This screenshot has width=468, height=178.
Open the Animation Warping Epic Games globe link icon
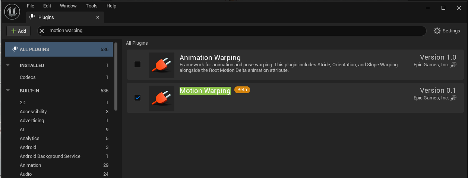(x=453, y=65)
